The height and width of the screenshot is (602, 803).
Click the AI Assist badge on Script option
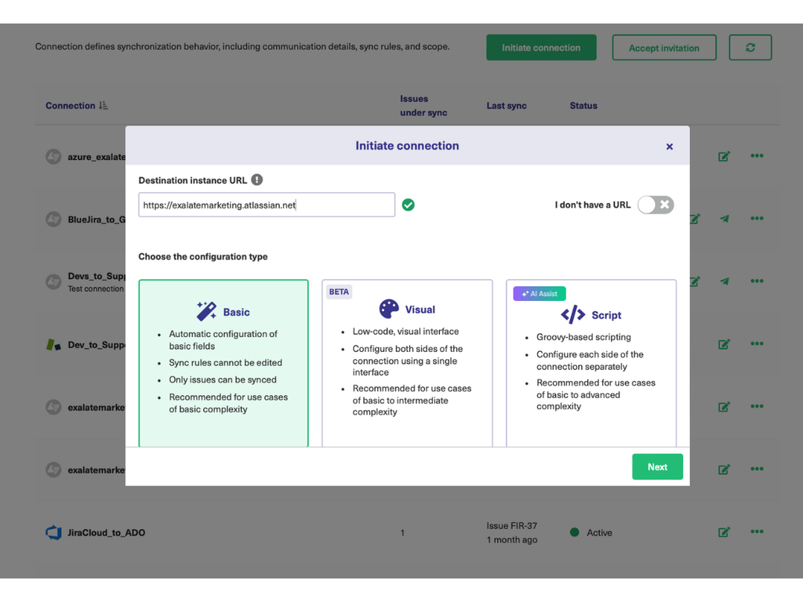[x=540, y=294]
